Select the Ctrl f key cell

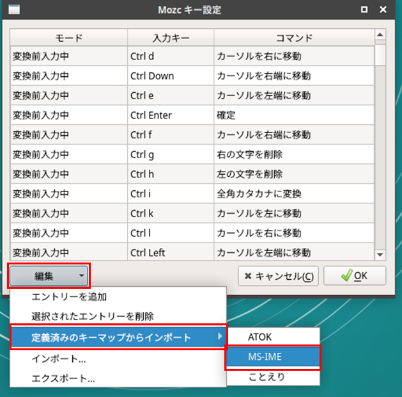click(171, 135)
